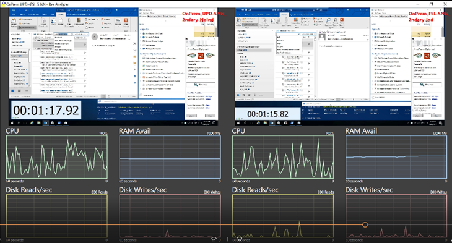The width and height of the screenshot is (452, 243).
Task: Click right Disk Reads/sec graph
Action: pyautogui.click(x=283, y=216)
